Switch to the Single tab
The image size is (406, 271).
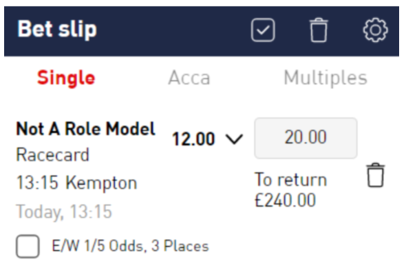[66, 78]
